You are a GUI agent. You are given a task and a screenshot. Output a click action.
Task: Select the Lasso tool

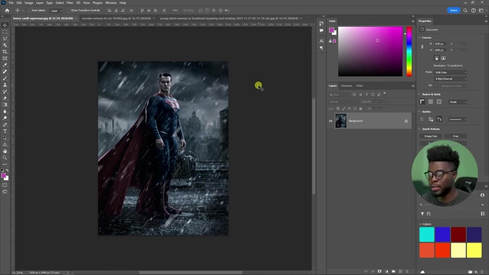(5, 38)
